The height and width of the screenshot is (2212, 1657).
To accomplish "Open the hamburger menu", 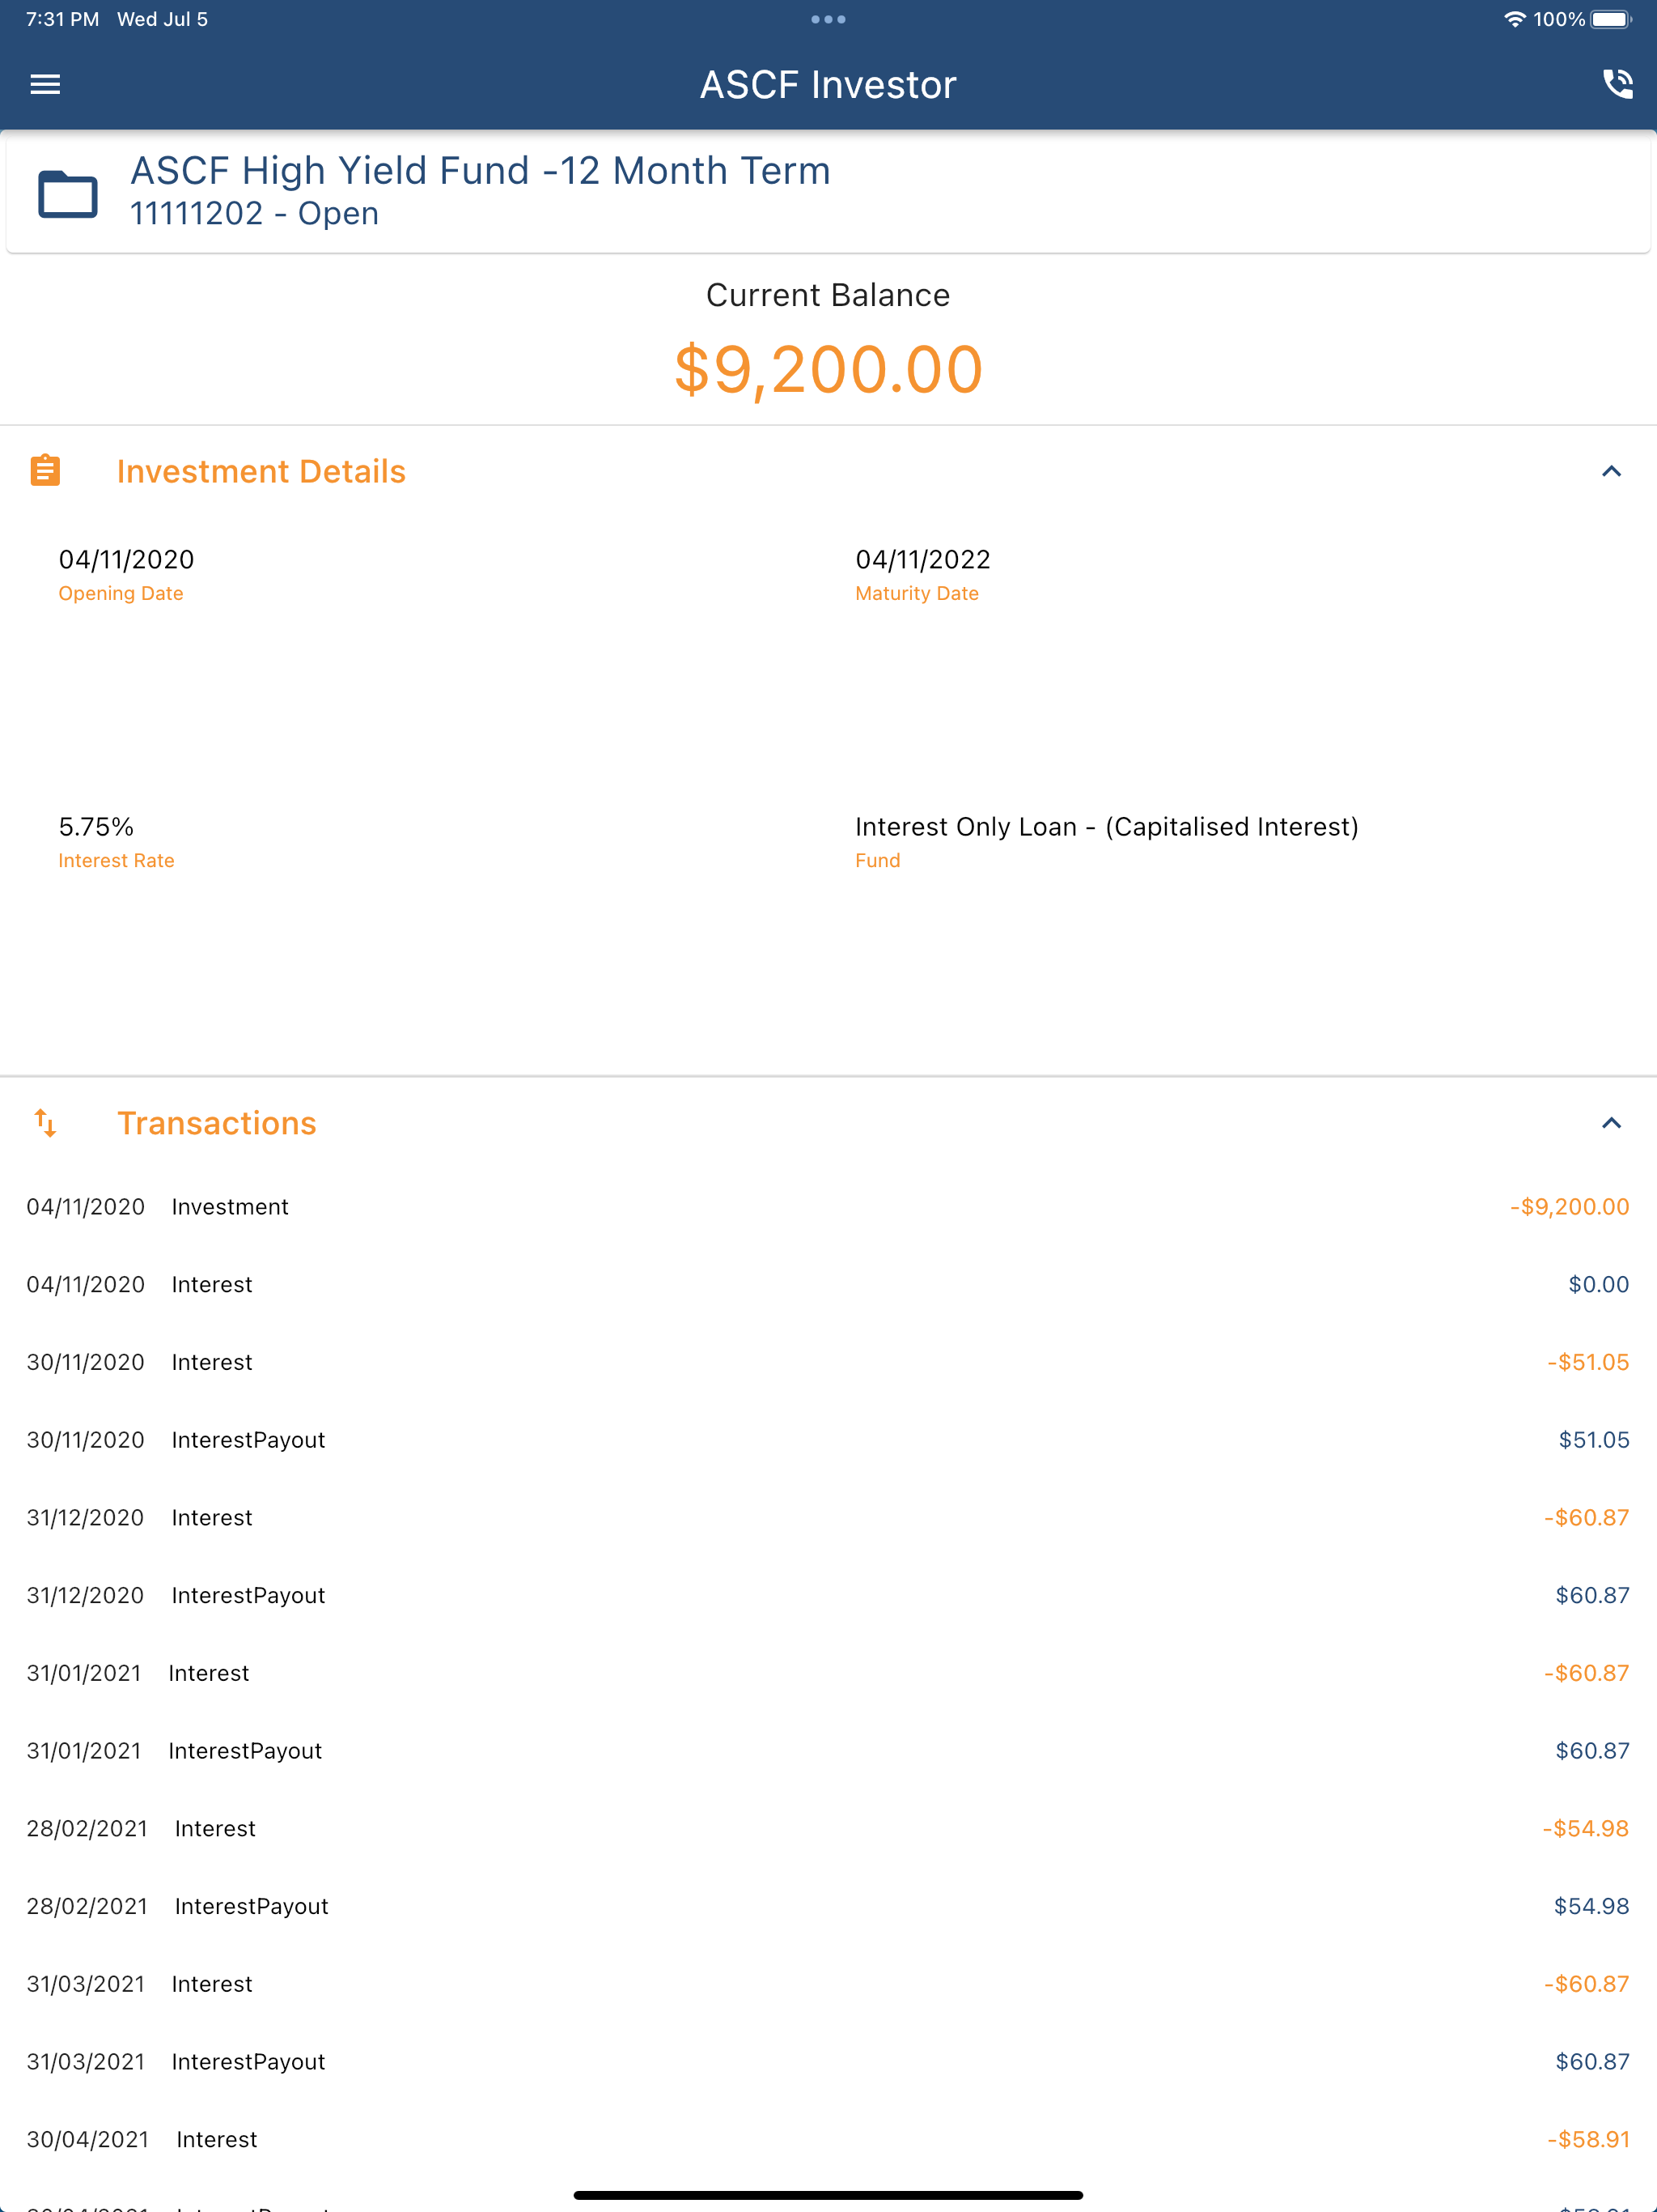I will point(45,85).
